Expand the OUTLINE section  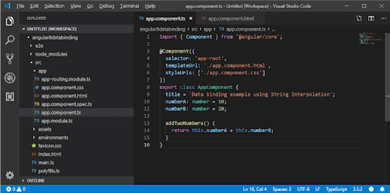tap(23, 180)
